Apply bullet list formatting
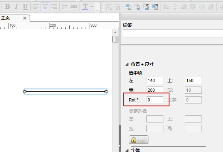Viewport: 223px width, 152px height. [x=64, y=6]
